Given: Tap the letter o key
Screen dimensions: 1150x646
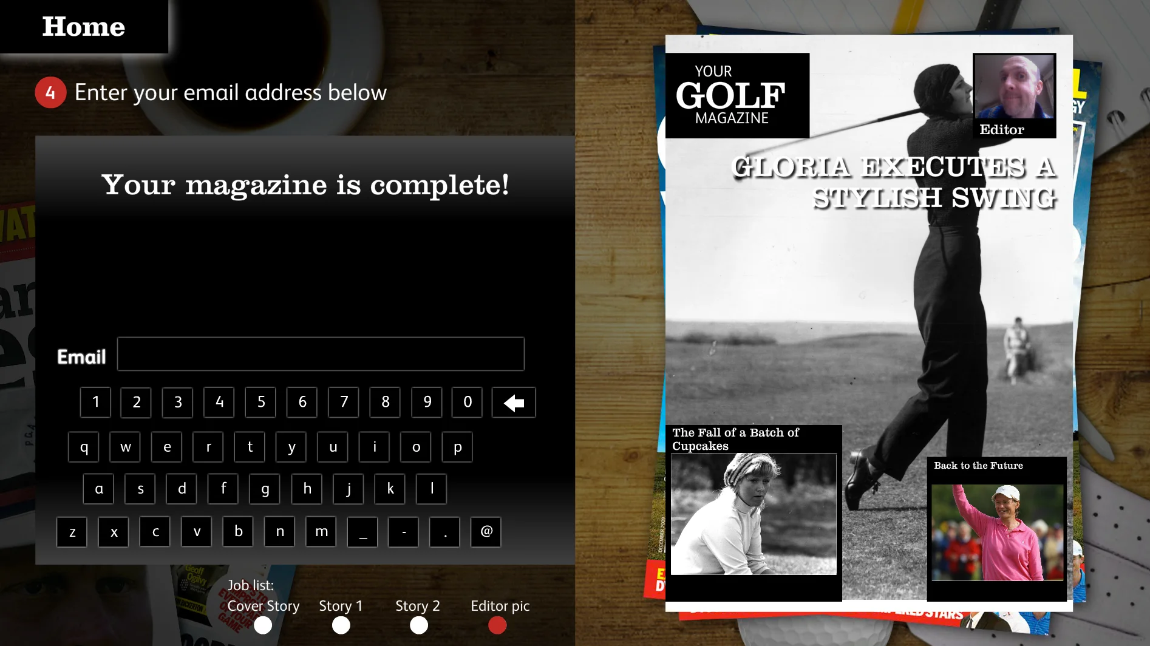Looking at the screenshot, I should point(416,447).
